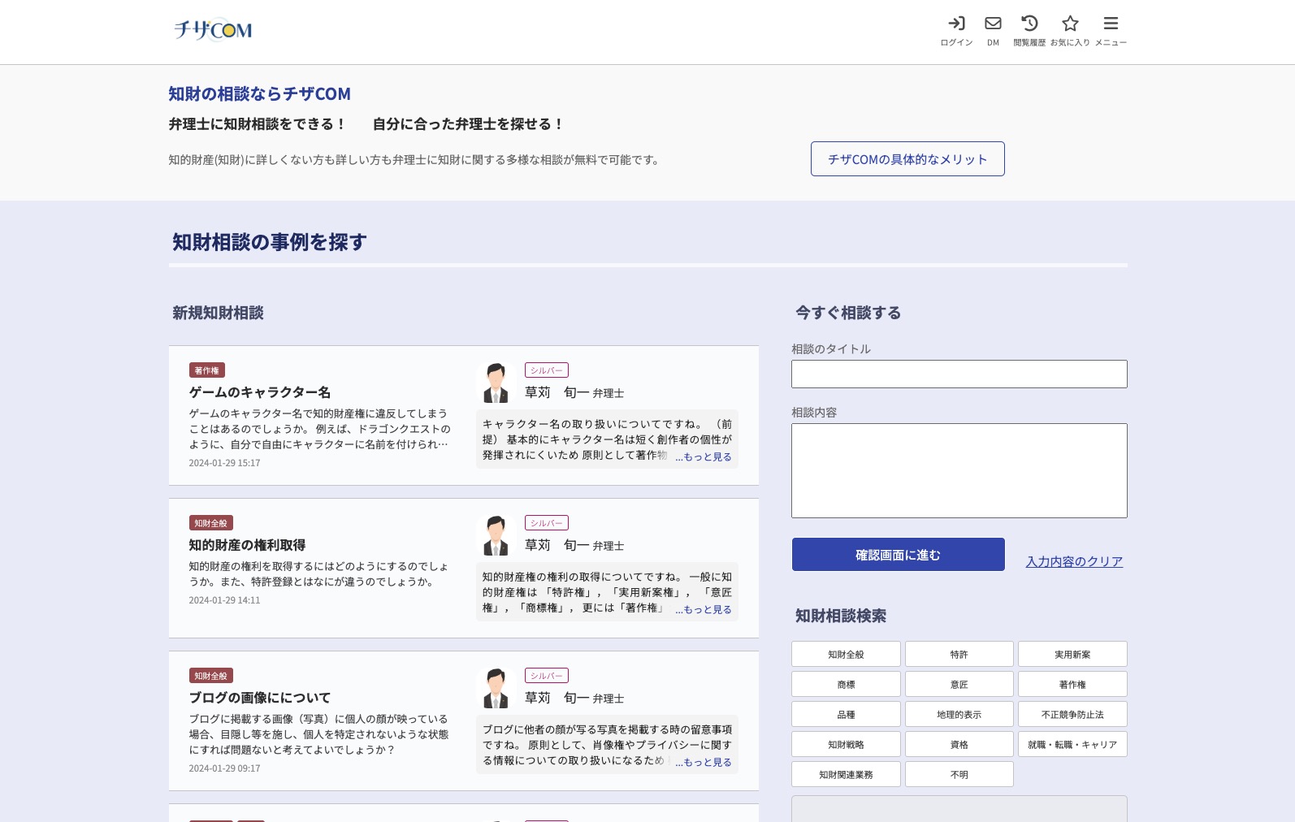The width and height of the screenshot is (1295, 822).
Task: Click the date 2024-01-29 09:17
Action: point(225,768)
